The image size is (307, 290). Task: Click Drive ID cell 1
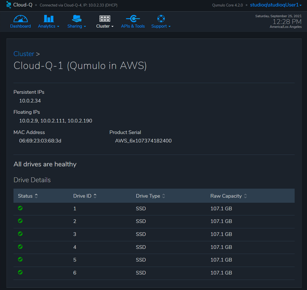(x=75, y=209)
